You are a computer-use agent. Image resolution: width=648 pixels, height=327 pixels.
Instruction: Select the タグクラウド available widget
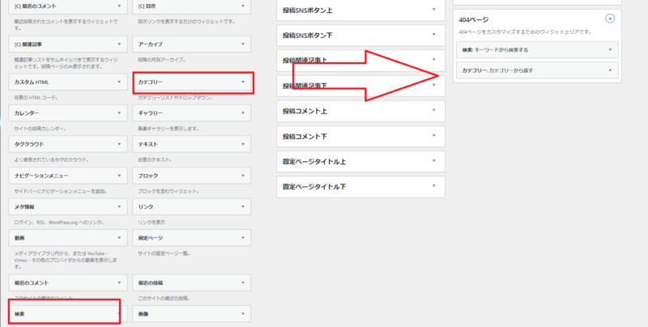(65, 143)
